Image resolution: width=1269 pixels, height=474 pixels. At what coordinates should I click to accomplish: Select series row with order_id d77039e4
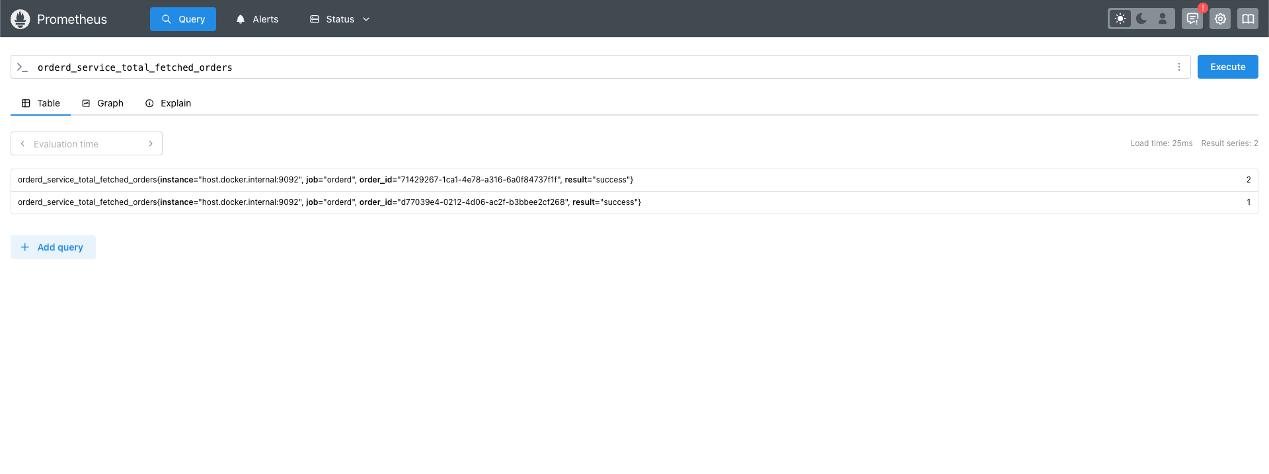point(634,202)
